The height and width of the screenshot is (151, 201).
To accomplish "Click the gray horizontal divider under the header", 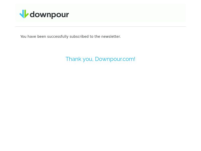I will 100,27.
